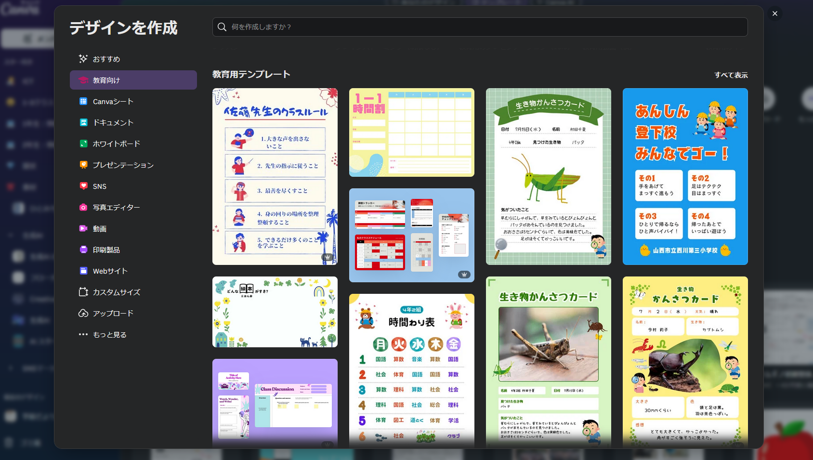813x460 pixels.
Task: Open the blue tracker collection template
Action: coord(412,235)
